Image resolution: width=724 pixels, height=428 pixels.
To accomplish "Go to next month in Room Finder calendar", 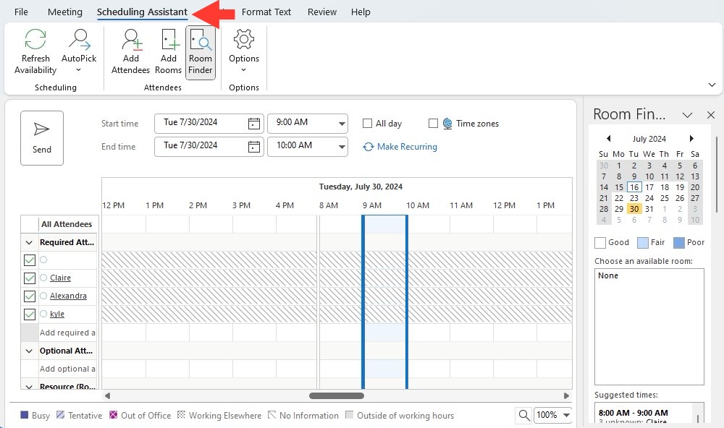I will pos(691,138).
